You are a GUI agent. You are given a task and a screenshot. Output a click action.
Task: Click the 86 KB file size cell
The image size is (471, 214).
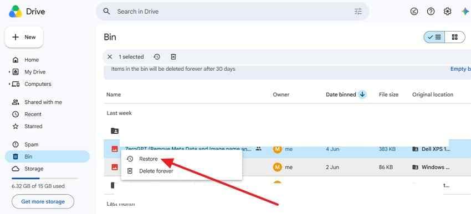point(386,167)
